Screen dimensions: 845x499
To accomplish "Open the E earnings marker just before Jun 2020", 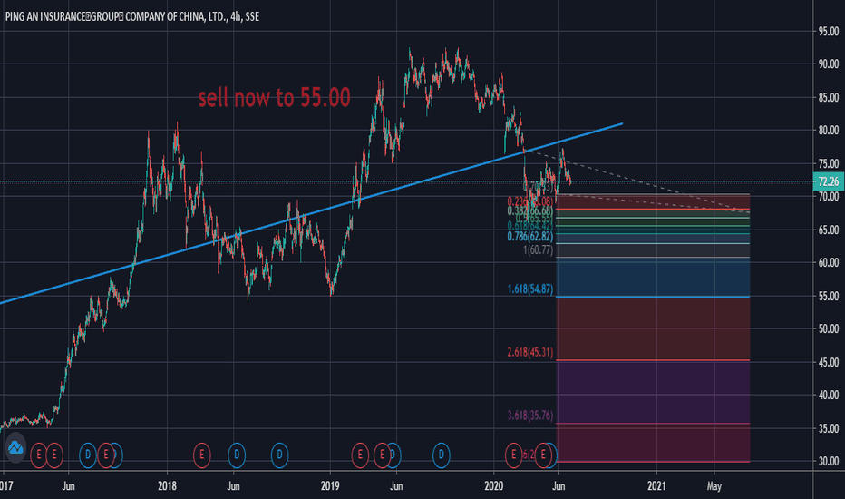I will pyautogui.click(x=543, y=455).
